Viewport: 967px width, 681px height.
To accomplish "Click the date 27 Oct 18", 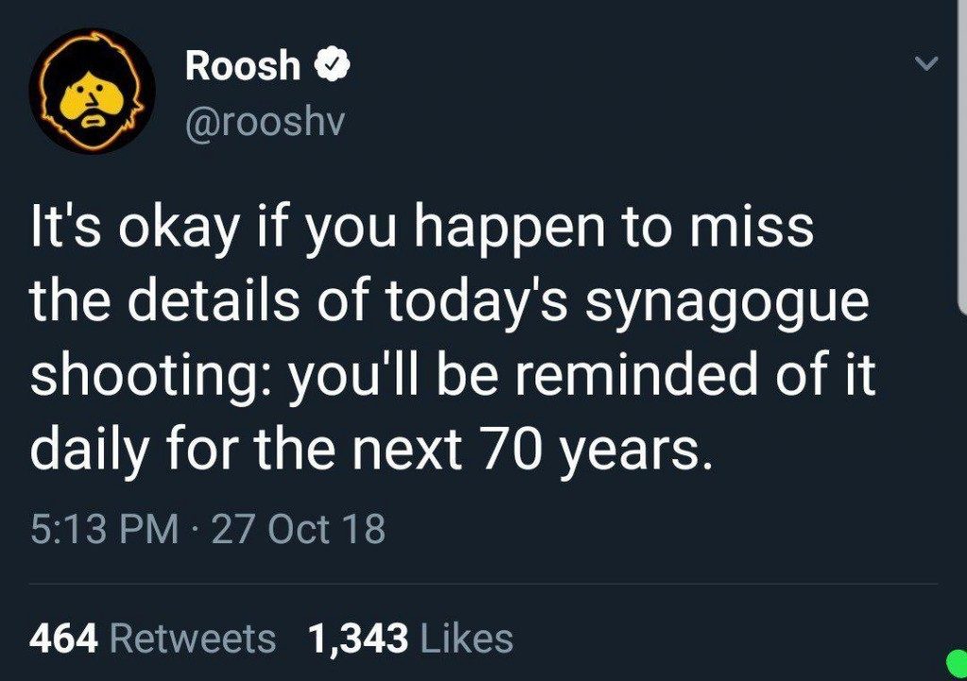I will [299, 529].
